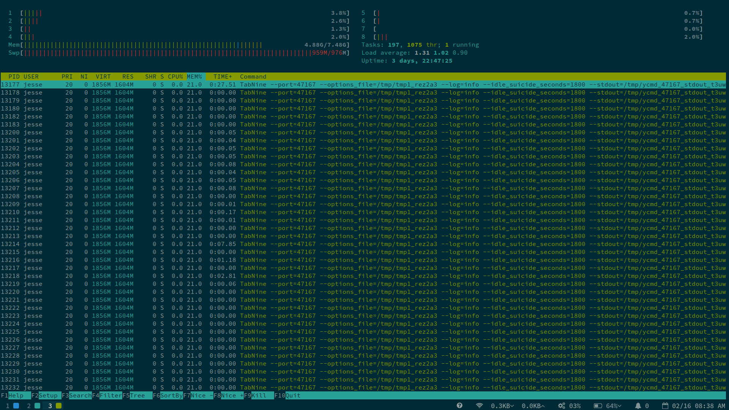Expand the battery percentage chevron
The height and width of the screenshot is (410, 729).
tap(619, 406)
